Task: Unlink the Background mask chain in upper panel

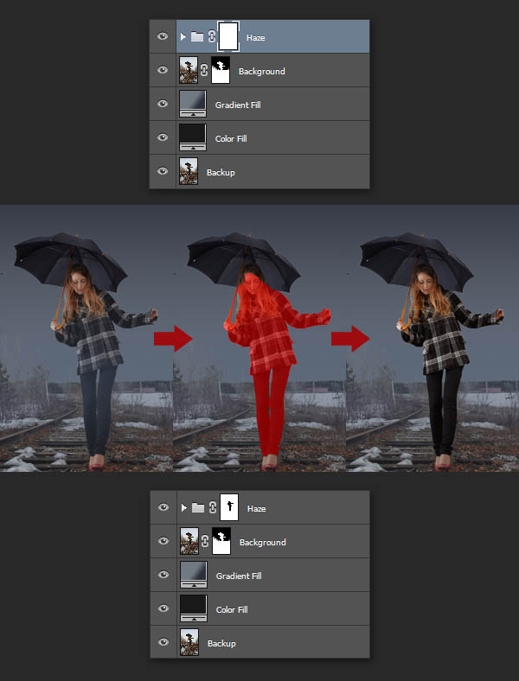Action: (205, 71)
